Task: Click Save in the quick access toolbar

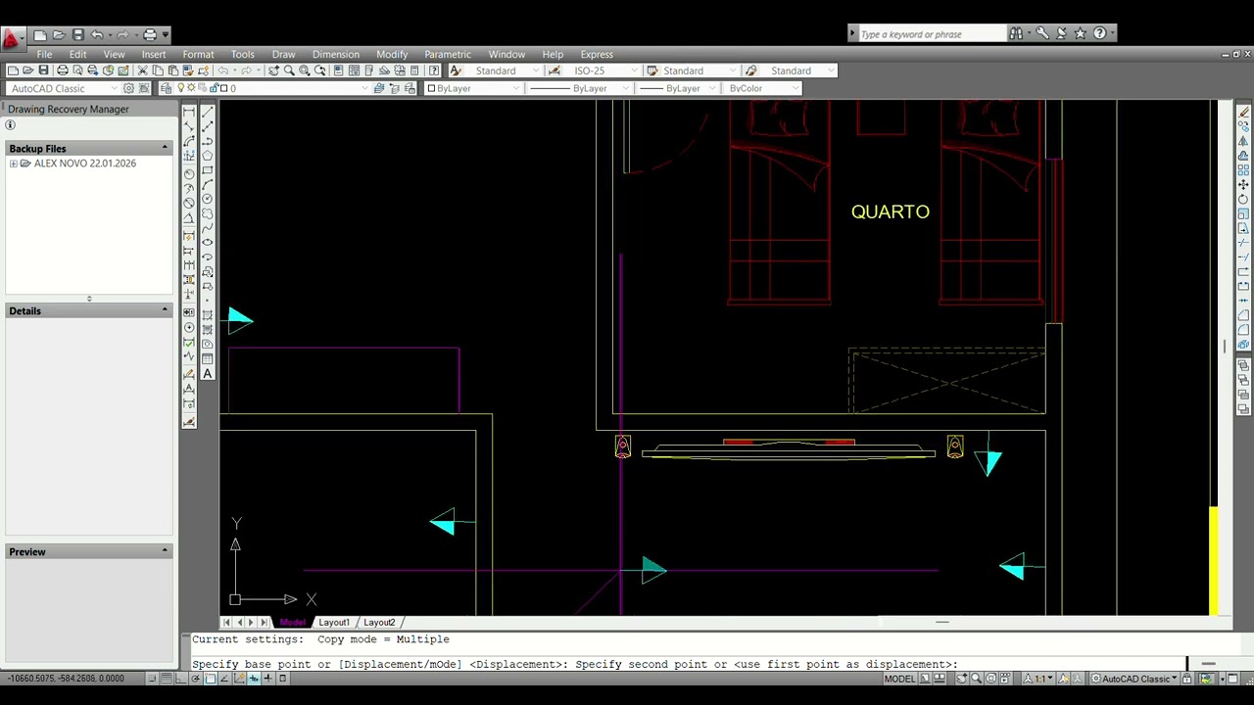Action: click(x=77, y=35)
